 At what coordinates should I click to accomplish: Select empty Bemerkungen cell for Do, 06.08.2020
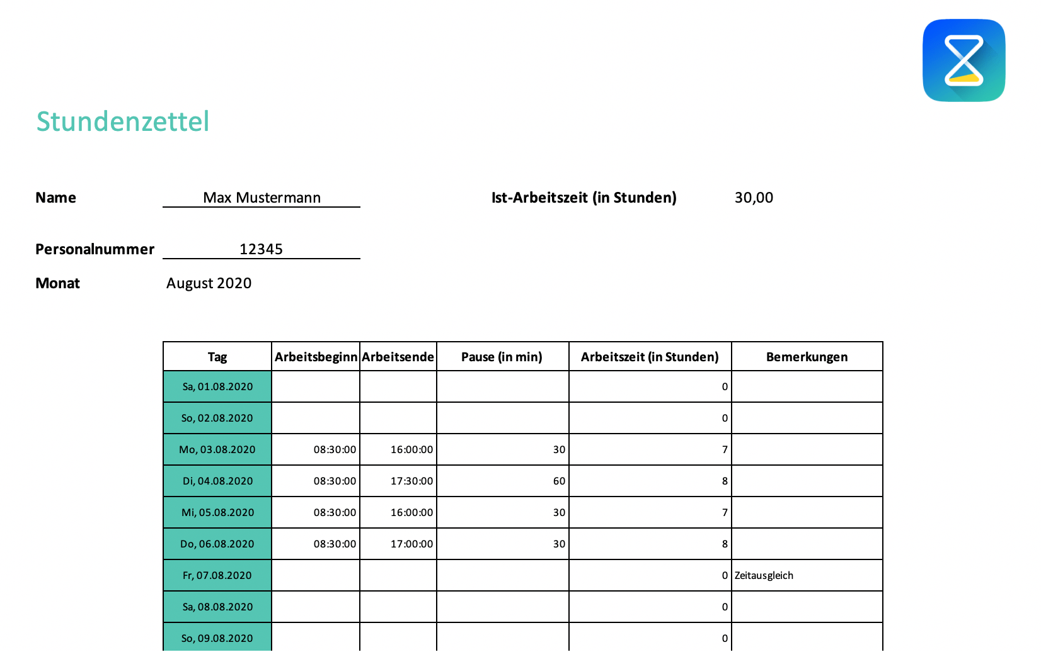807,544
